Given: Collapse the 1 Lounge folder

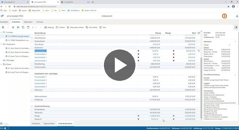Looking at the screenshot, I should 1,32.
